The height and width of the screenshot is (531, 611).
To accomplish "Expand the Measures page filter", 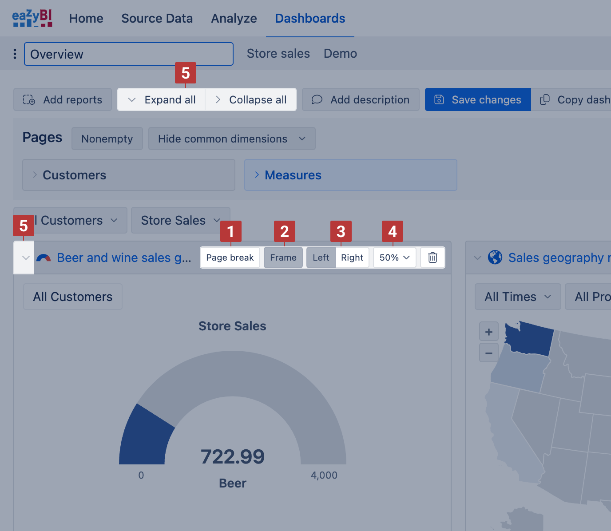I will tap(350, 175).
